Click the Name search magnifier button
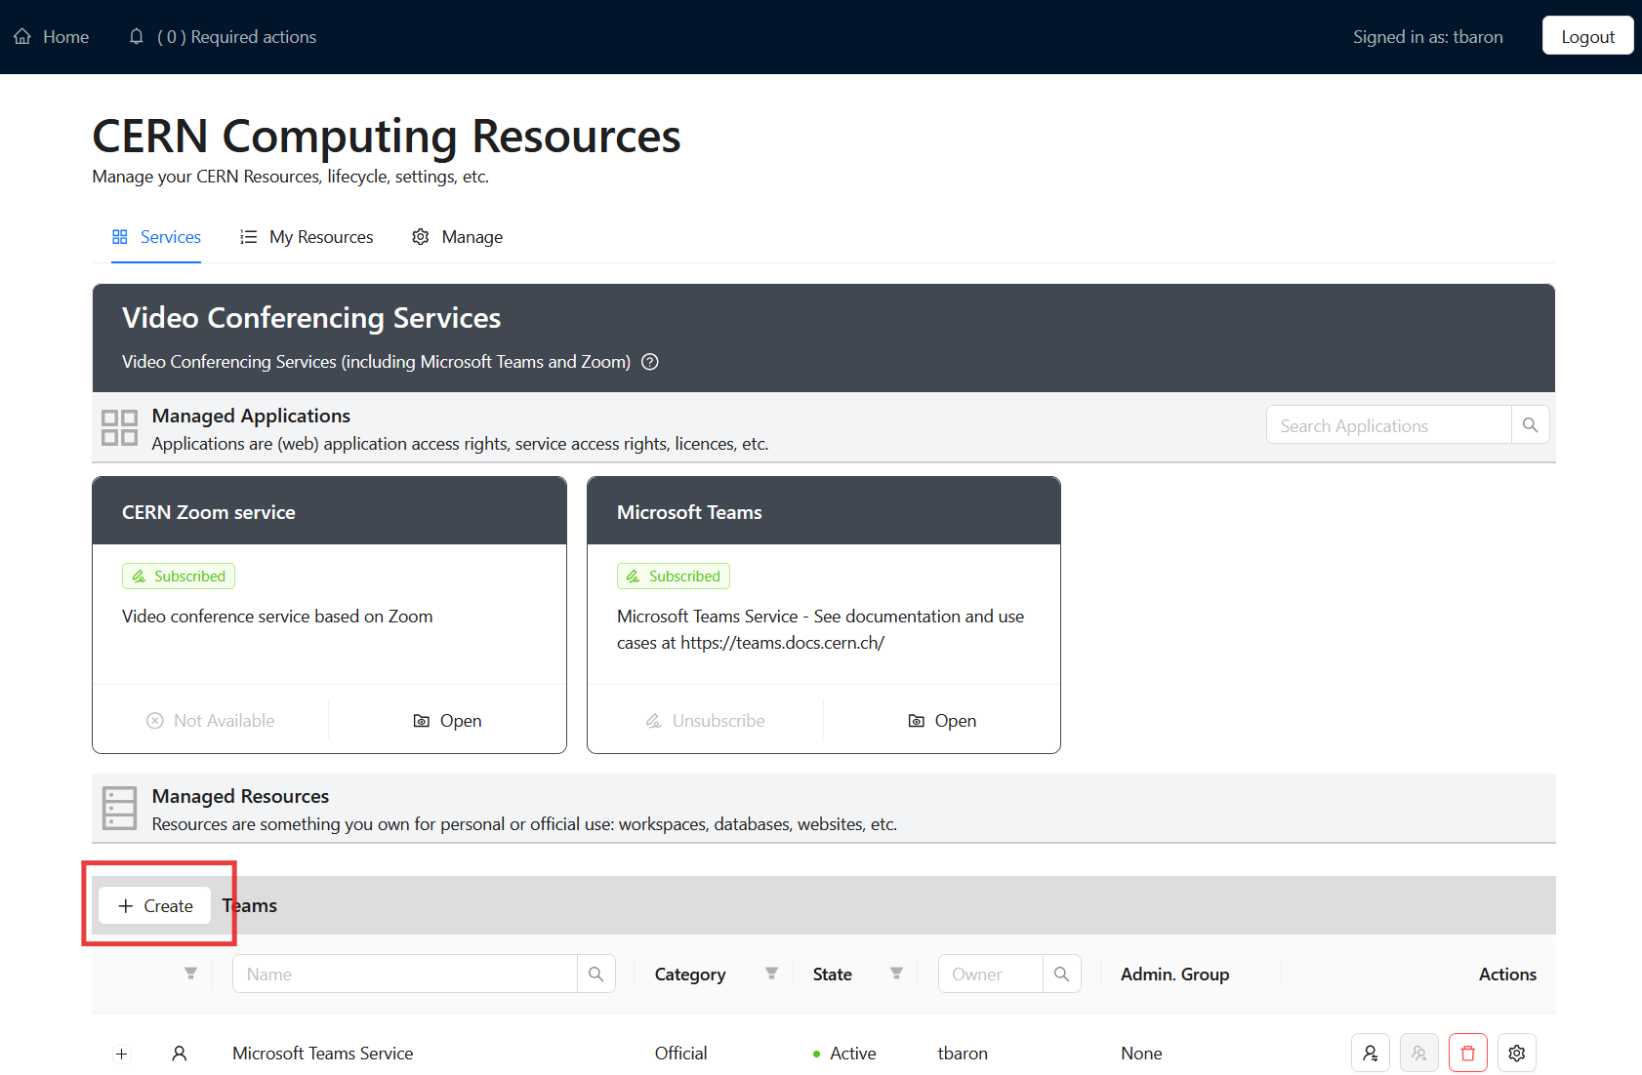 click(595, 975)
